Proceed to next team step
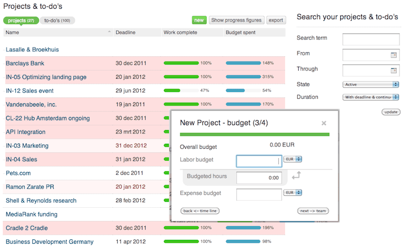The image size is (405, 246). click(x=313, y=210)
